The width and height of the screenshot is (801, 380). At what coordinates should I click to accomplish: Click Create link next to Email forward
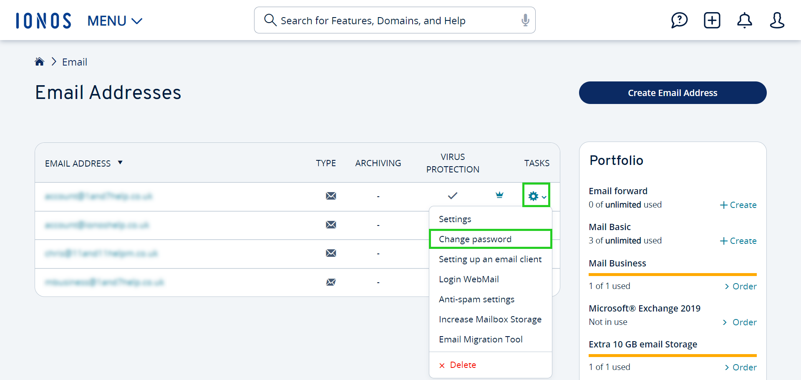(738, 205)
